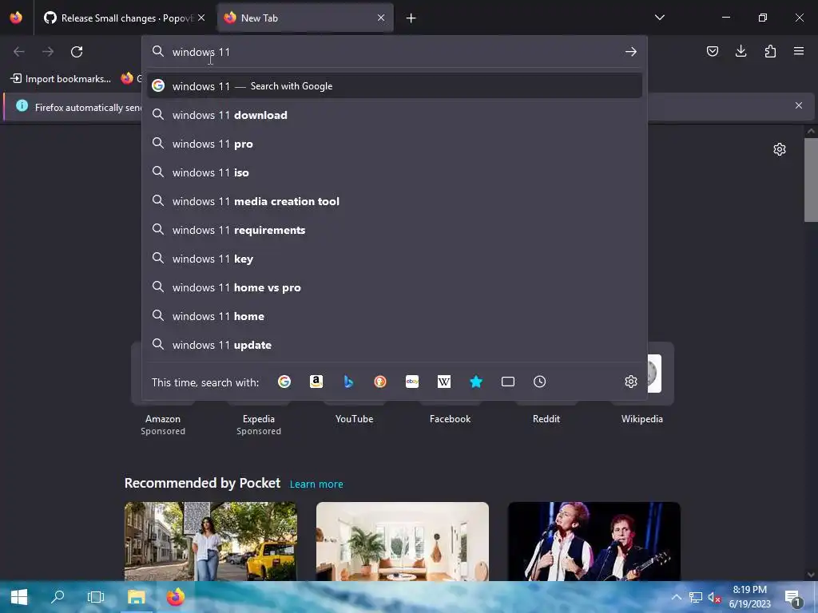Viewport: 818px width, 613px height.
Task: Open Pocket story with bright living room
Action: click(403, 541)
